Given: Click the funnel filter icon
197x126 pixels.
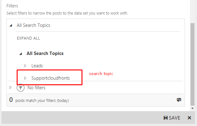Looking at the screenshot, I should pos(20,88).
